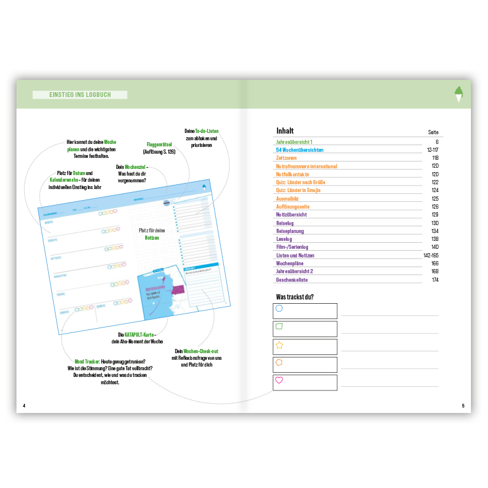Choose the orange pentagon tracker symbol

coord(279,362)
